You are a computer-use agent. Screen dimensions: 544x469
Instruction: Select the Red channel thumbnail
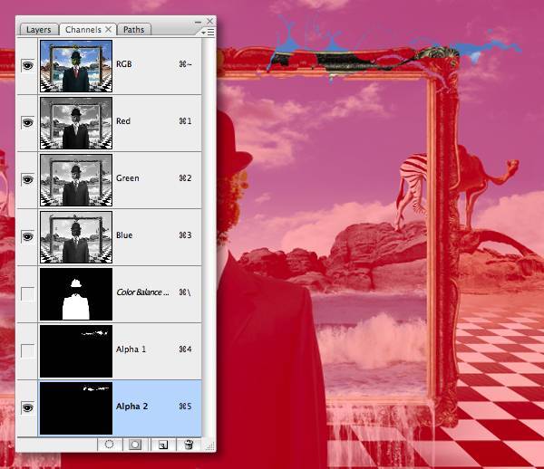pyautogui.click(x=76, y=123)
